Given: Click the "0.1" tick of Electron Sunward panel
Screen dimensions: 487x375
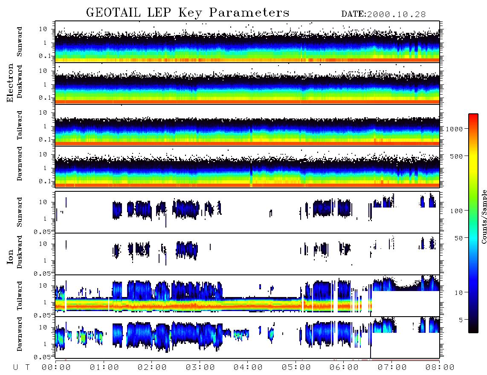Looking at the screenshot, I should pos(45,56).
